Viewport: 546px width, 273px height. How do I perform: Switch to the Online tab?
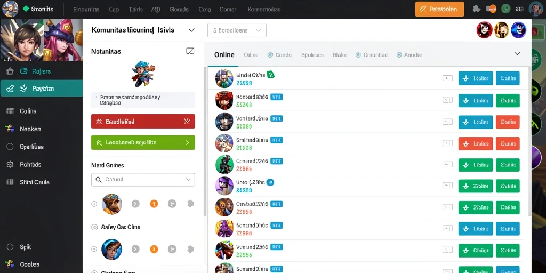point(224,55)
